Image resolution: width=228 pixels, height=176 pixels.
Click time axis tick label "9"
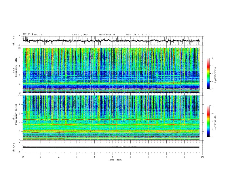(184, 157)
